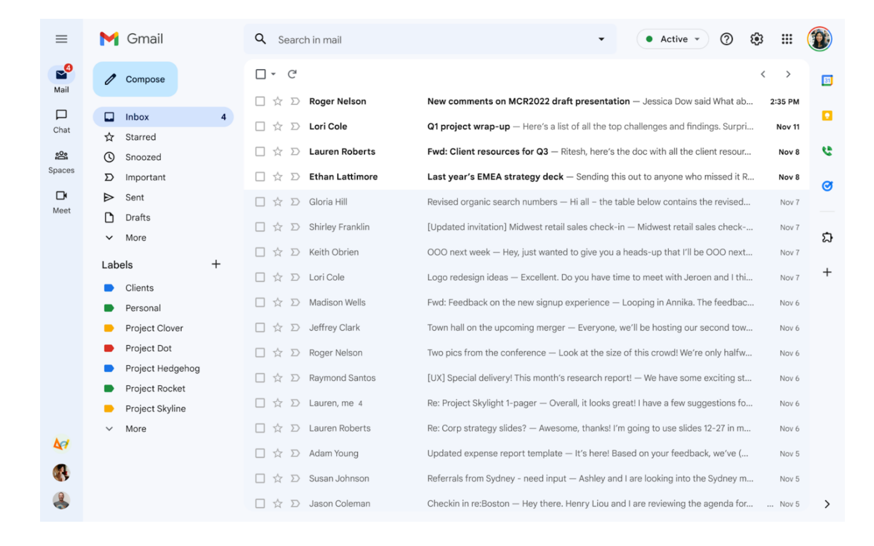Open the Settings gear icon
The image size is (874, 546).
(756, 39)
